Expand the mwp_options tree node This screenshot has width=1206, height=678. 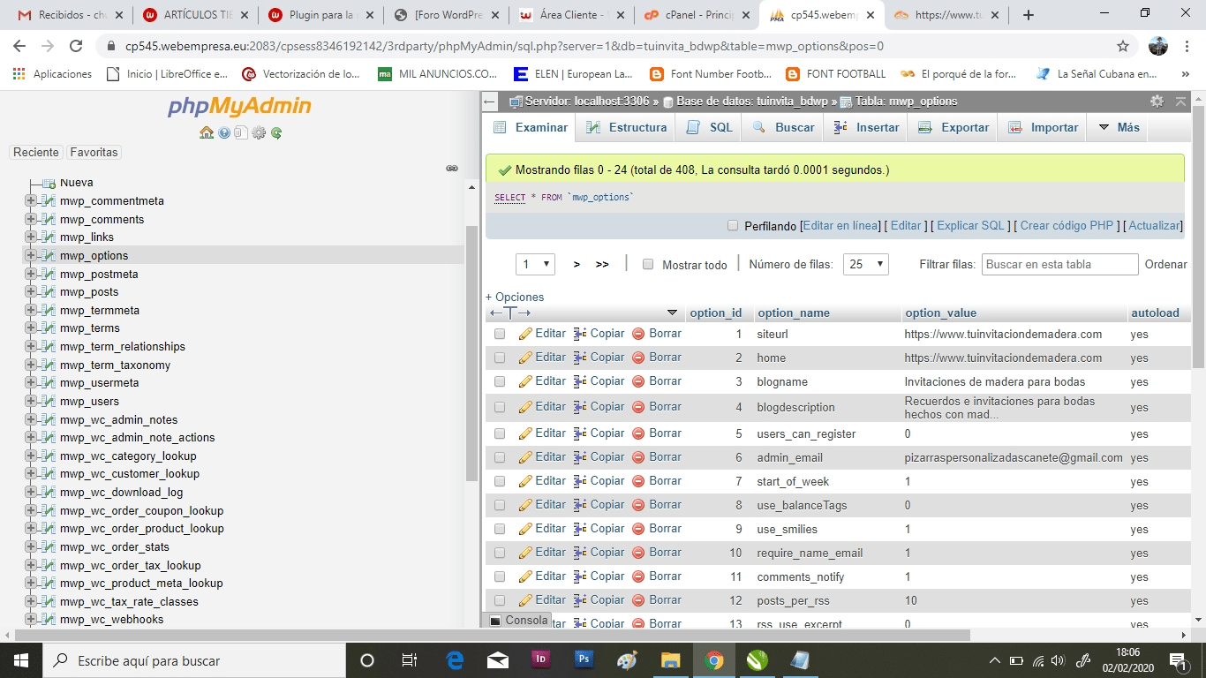(31, 255)
